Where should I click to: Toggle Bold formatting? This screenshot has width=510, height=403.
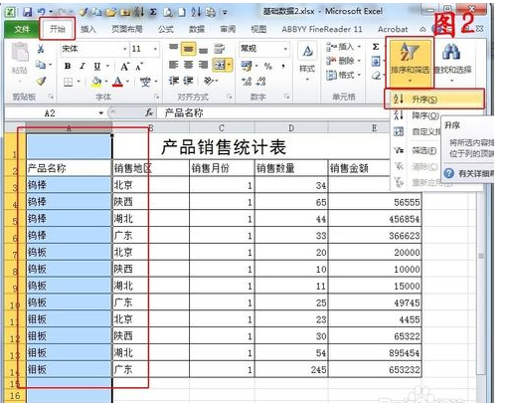(68, 66)
